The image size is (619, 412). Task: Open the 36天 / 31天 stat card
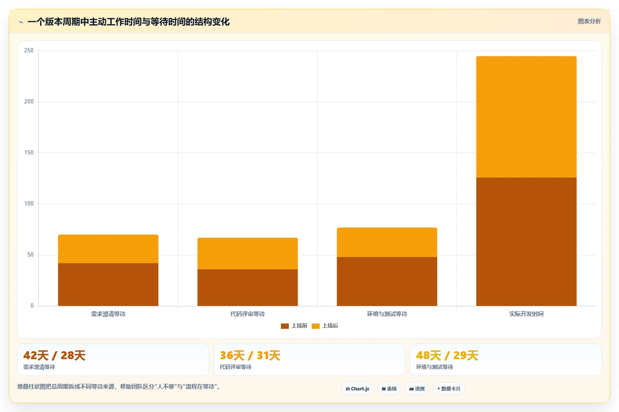[x=309, y=360]
